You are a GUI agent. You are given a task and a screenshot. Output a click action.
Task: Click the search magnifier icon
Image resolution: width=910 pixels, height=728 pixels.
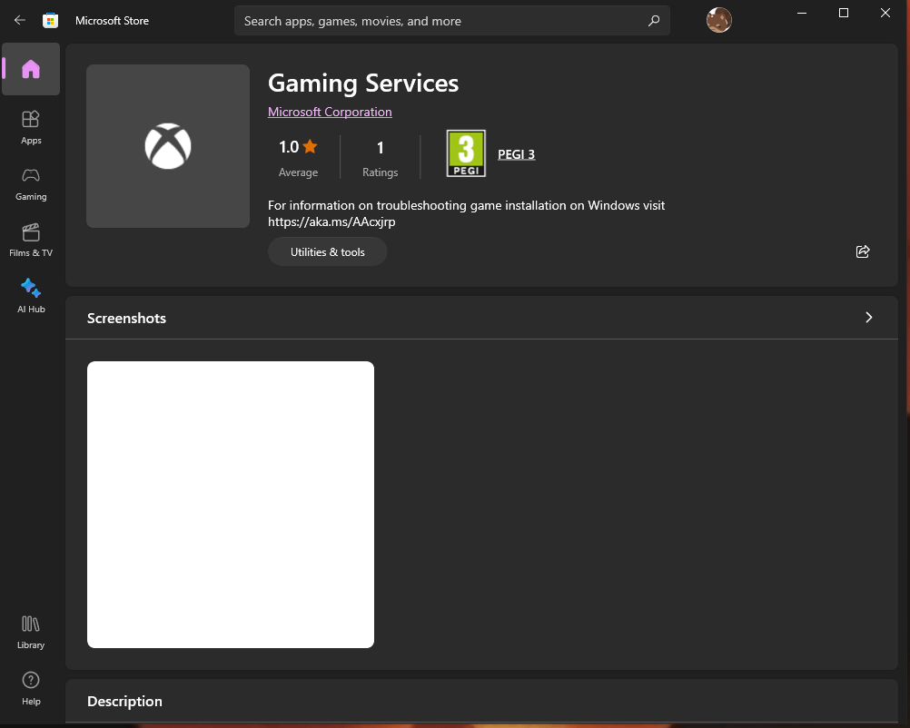(654, 21)
